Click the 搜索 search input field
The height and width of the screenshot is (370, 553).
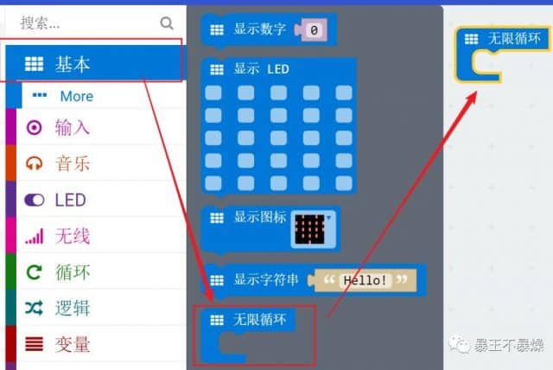[88, 23]
